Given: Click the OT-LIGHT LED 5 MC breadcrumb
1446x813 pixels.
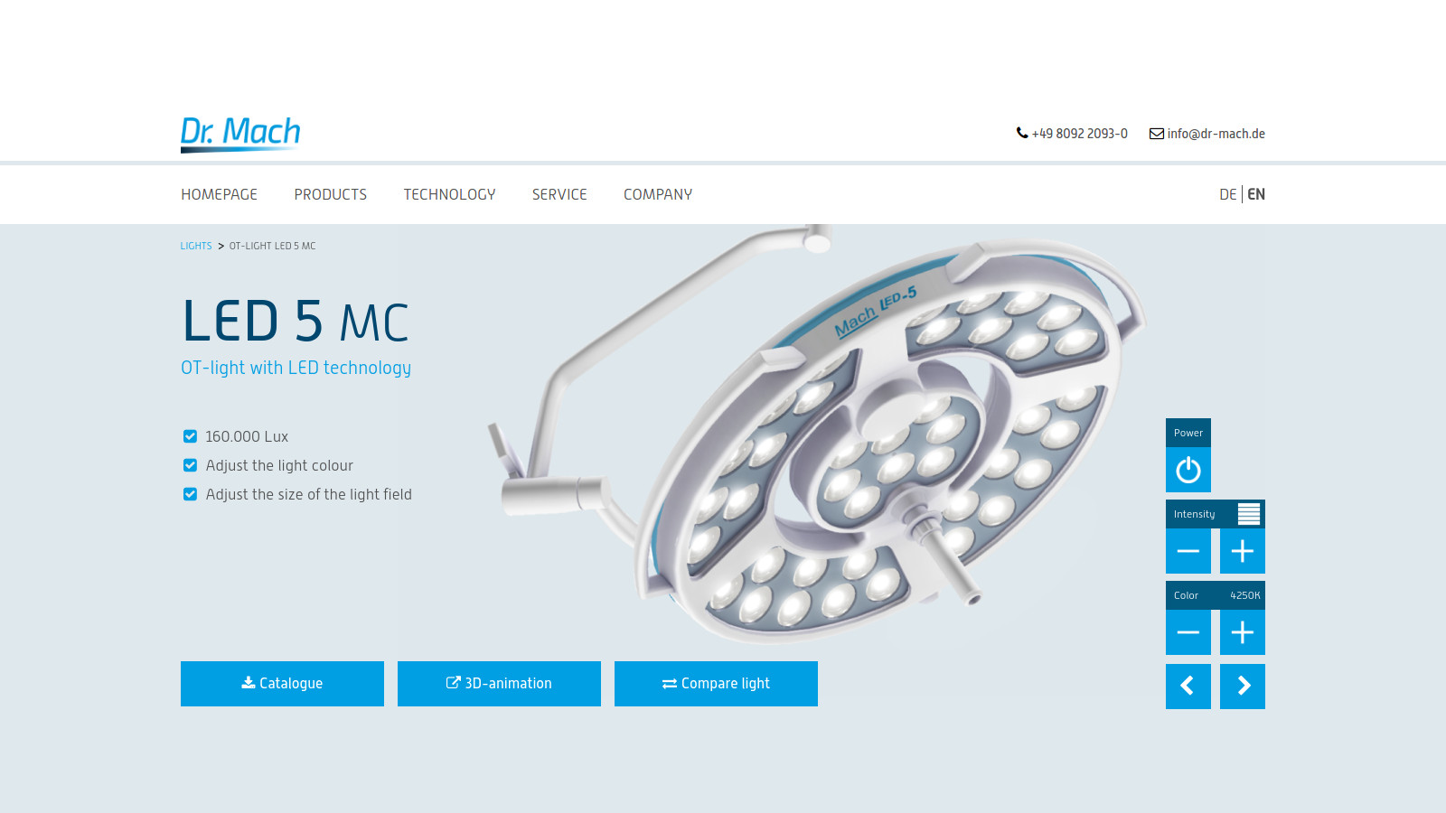Looking at the screenshot, I should [x=272, y=246].
